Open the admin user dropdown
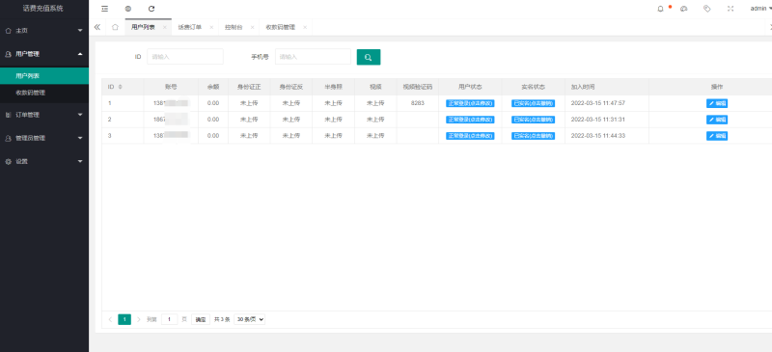Image resolution: width=772 pixels, height=352 pixels. pyautogui.click(x=760, y=9)
